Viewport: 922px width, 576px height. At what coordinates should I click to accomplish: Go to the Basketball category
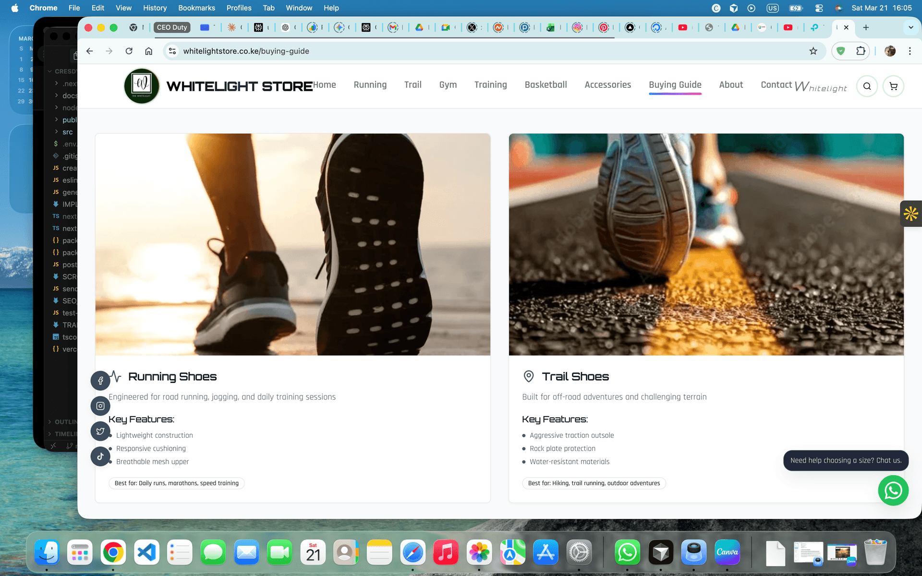pos(546,85)
